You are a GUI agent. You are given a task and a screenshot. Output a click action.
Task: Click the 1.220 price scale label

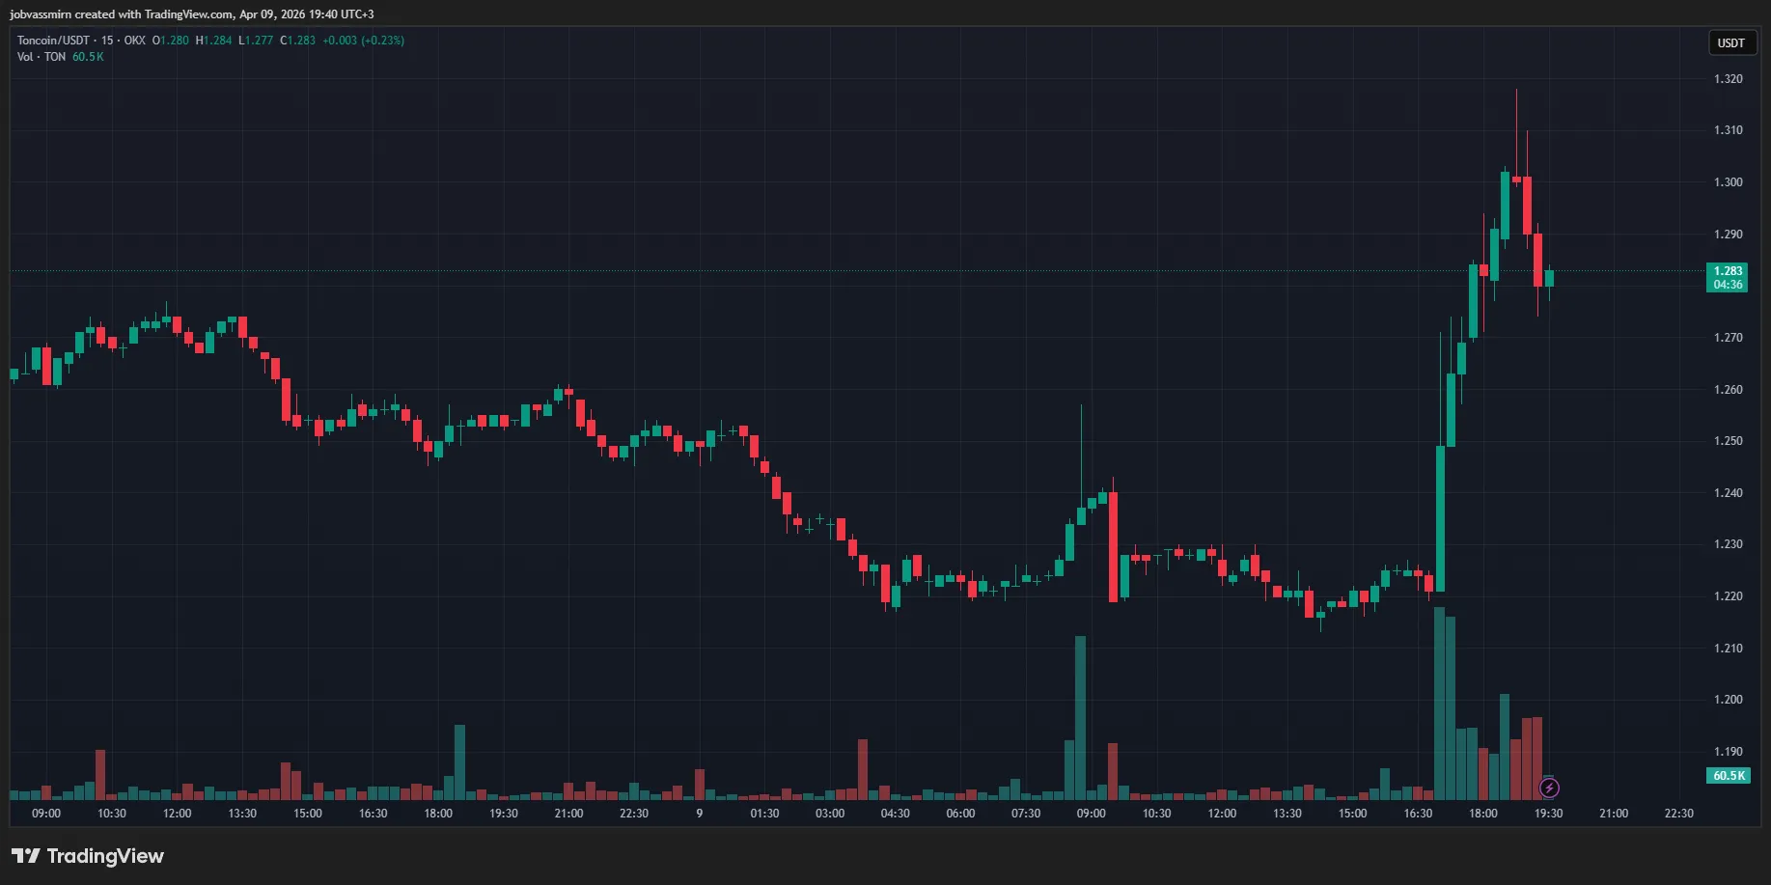point(1728,596)
